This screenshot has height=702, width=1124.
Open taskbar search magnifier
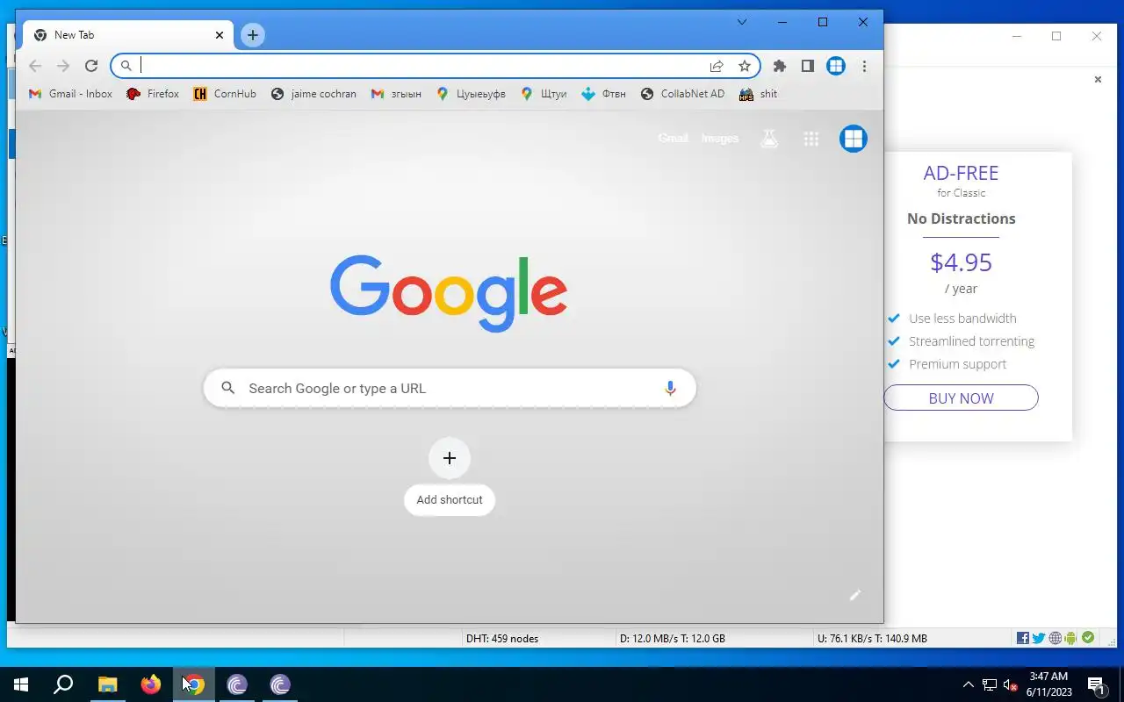(63, 684)
